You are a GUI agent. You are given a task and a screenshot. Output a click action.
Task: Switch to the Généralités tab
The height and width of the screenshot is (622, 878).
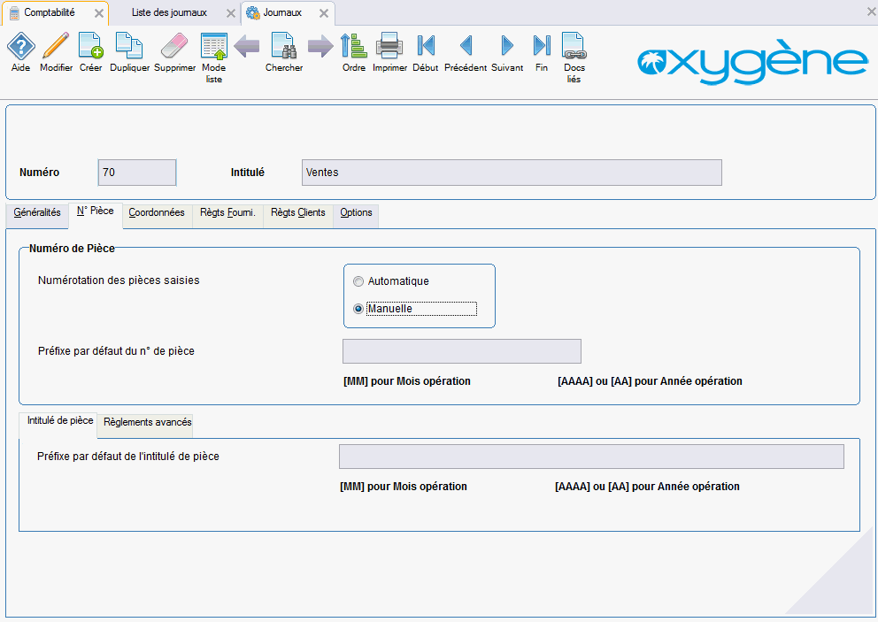pyautogui.click(x=37, y=213)
